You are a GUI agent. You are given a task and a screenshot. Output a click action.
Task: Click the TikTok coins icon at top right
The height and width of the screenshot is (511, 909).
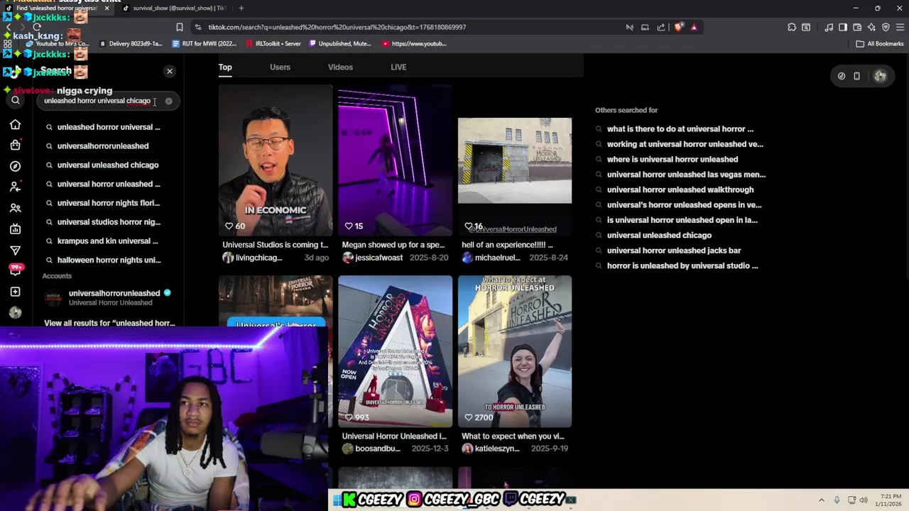point(842,76)
